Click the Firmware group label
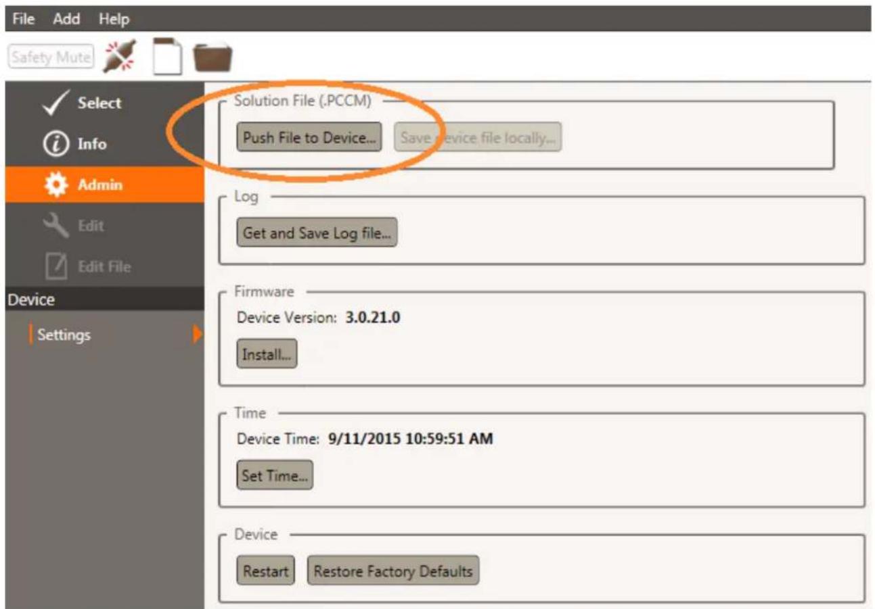Image resolution: width=875 pixels, height=609 pixels. click(x=264, y=291)
